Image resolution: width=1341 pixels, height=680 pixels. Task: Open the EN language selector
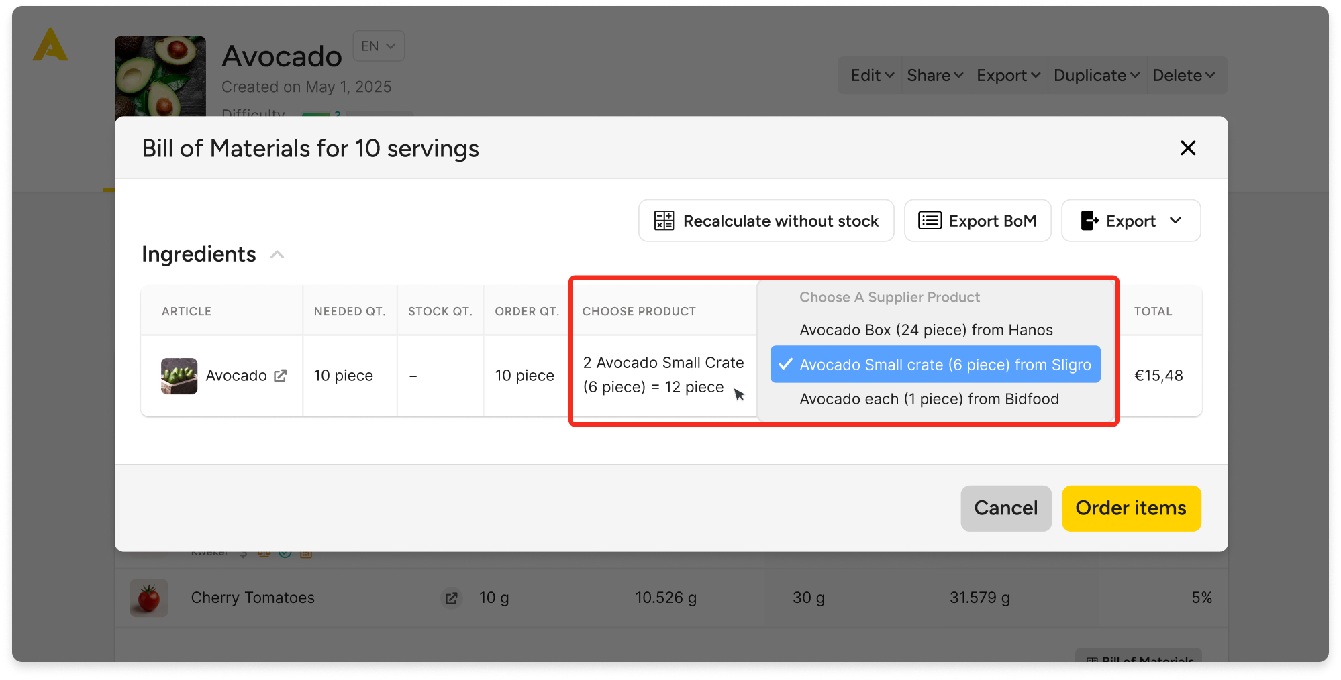(379, 46)
